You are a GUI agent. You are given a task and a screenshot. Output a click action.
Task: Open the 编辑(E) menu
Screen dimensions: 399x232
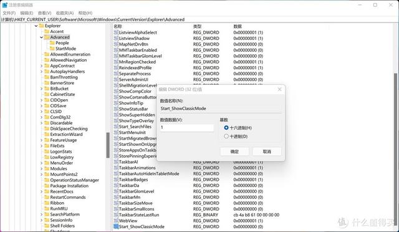tap(26, 13)
